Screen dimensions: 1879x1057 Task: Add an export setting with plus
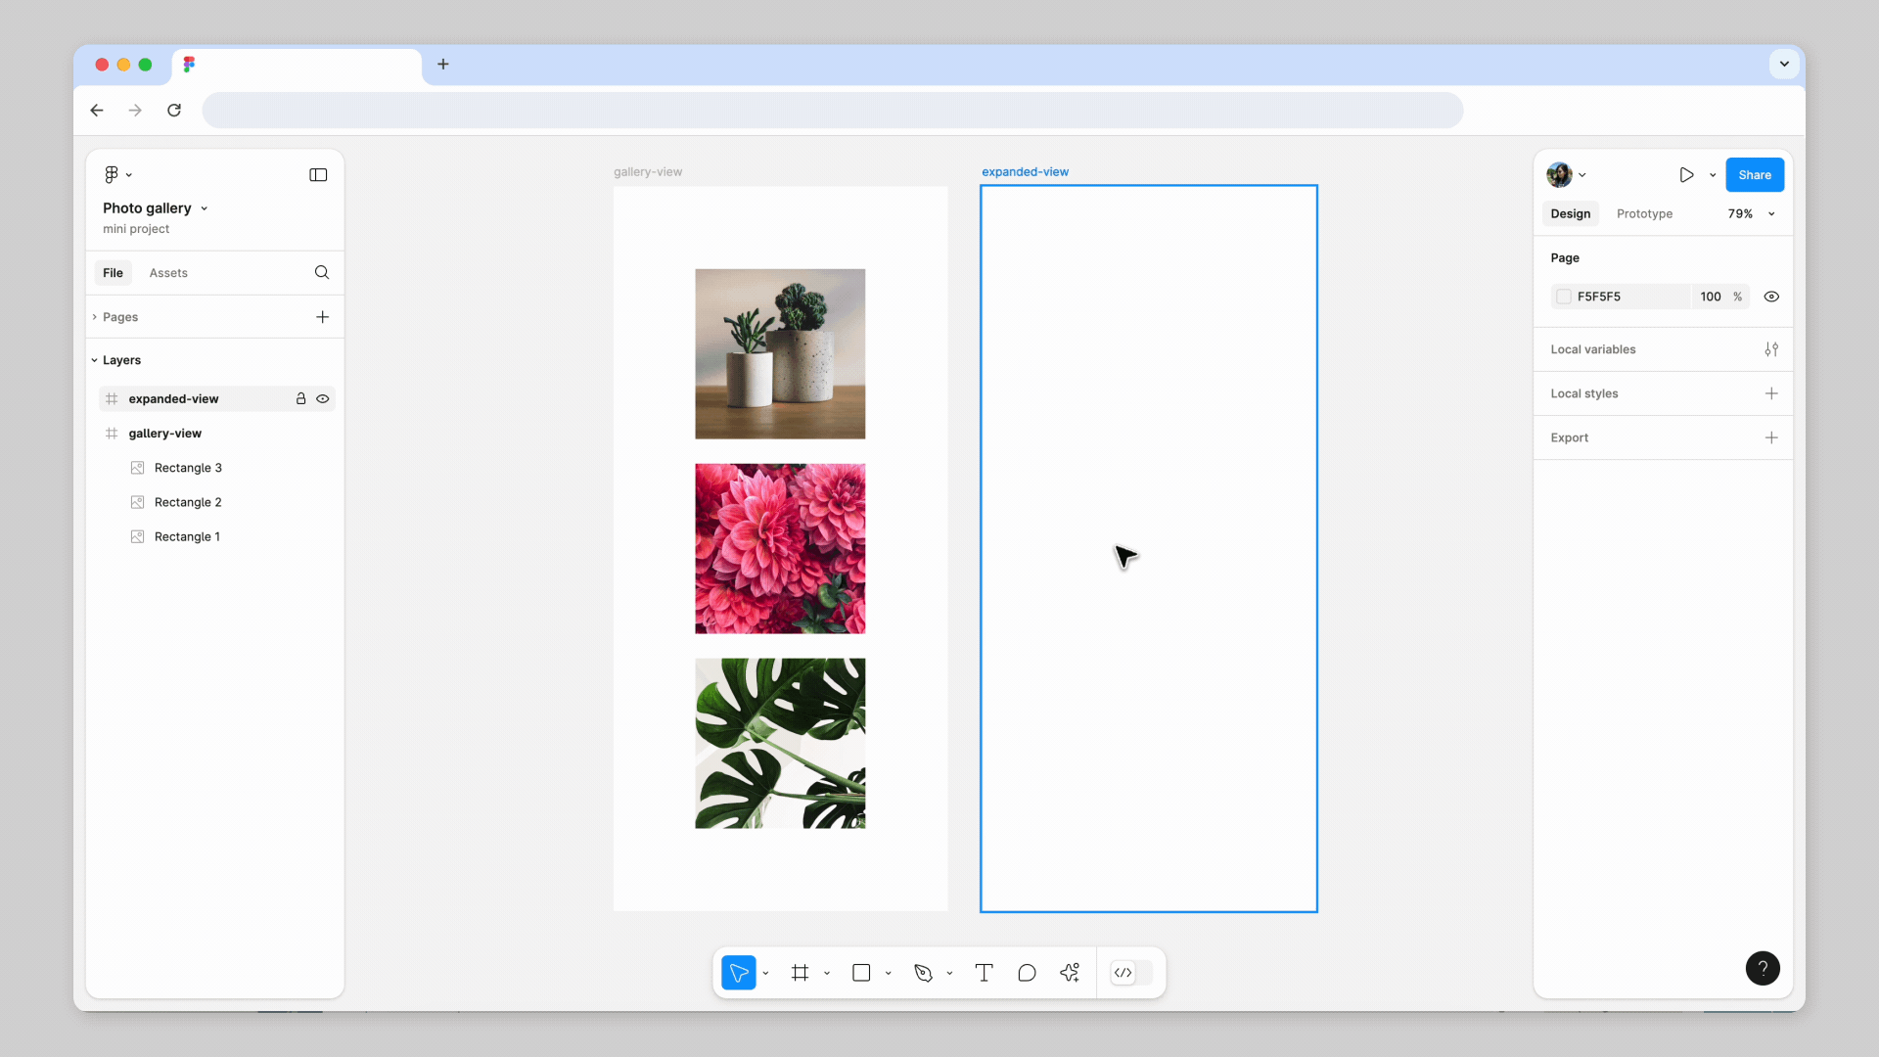coord(1771,437)
